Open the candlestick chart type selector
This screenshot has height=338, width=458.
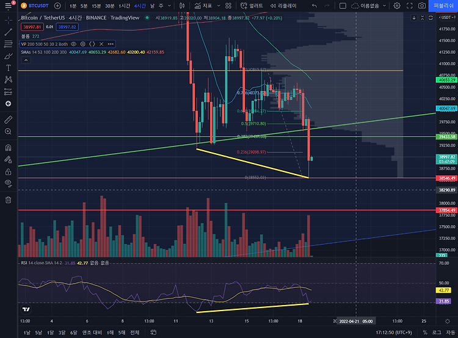pos(182,5)
